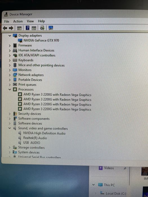The width and height of the screenshot is (148, 197).
Task: Click the Human Interface Devices icon
Action: (x=15, y=50)
